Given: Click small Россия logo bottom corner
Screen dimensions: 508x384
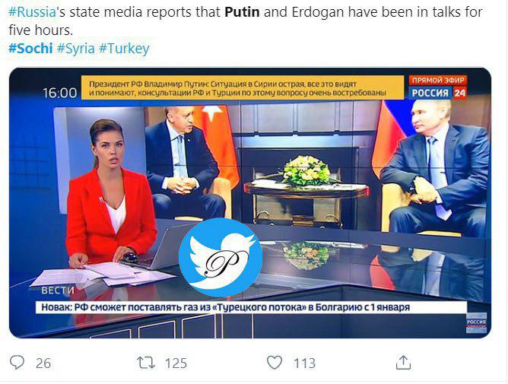Looking at the screenshot, I should coord(477,322).
